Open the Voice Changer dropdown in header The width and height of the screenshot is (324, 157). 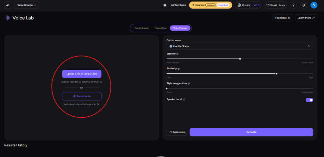click(x=27, y=5)
